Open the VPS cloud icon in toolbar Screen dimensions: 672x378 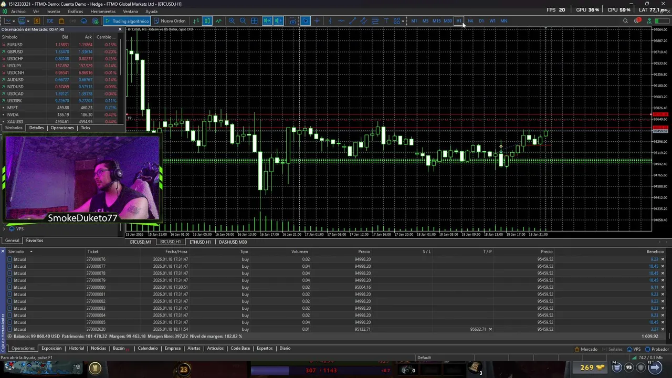point(84,21)
